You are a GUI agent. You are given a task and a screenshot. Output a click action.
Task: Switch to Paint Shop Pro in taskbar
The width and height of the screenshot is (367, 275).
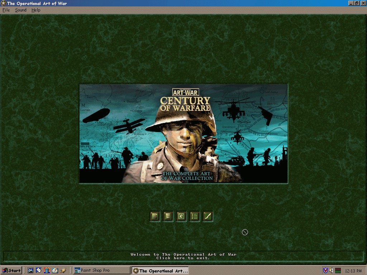101,271
